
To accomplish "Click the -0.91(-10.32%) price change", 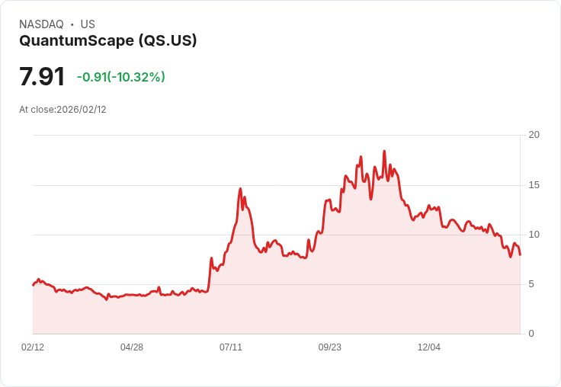I will (x=120, y=77).
